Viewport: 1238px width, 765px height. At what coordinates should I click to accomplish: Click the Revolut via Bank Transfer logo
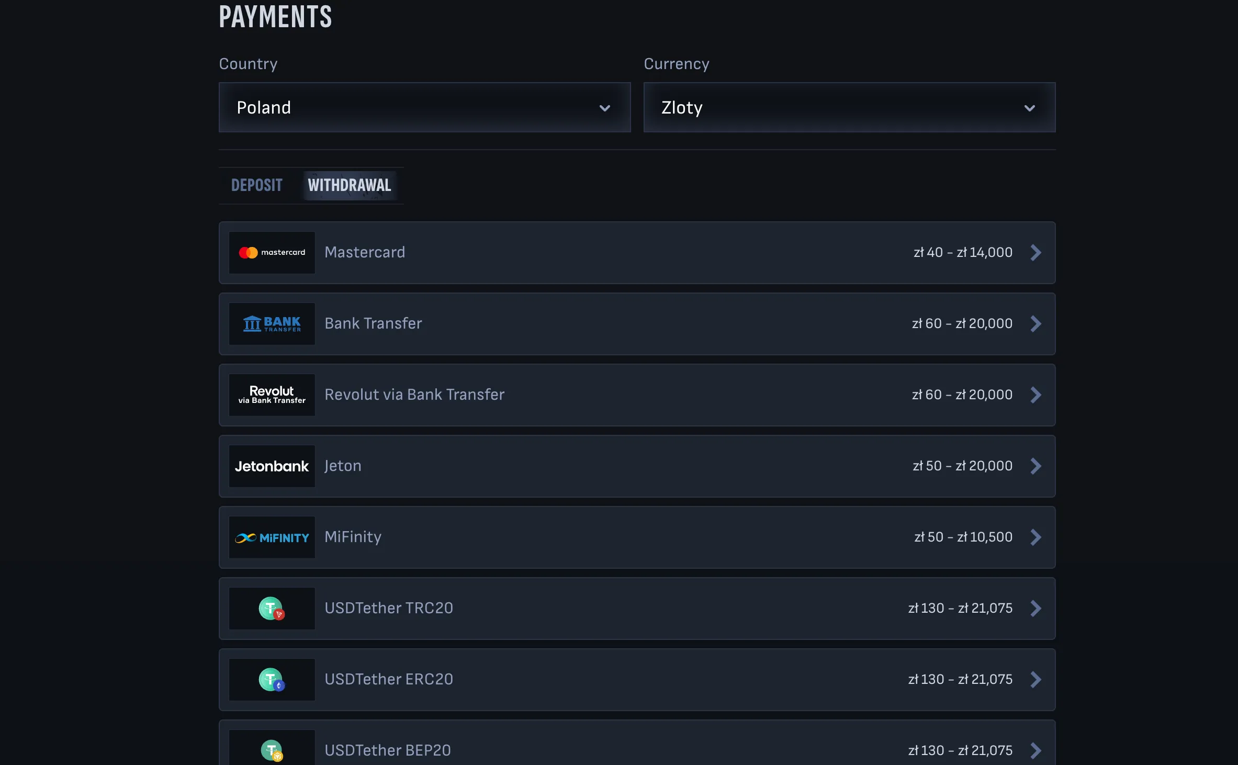click(272, 395)
